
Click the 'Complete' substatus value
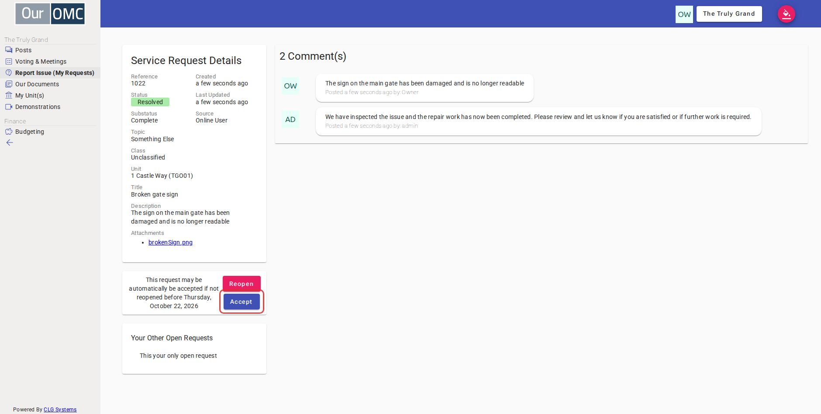(145, 121)
